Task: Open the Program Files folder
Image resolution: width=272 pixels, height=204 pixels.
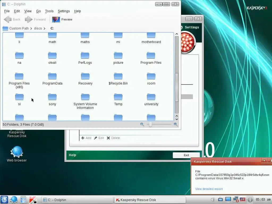Action: (x=151, y=58)
